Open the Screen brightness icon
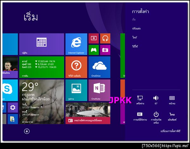 (172, 100)
